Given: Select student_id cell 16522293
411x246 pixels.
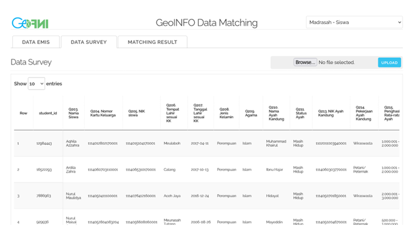Looking at the screenshot, I should click(44, 170).
